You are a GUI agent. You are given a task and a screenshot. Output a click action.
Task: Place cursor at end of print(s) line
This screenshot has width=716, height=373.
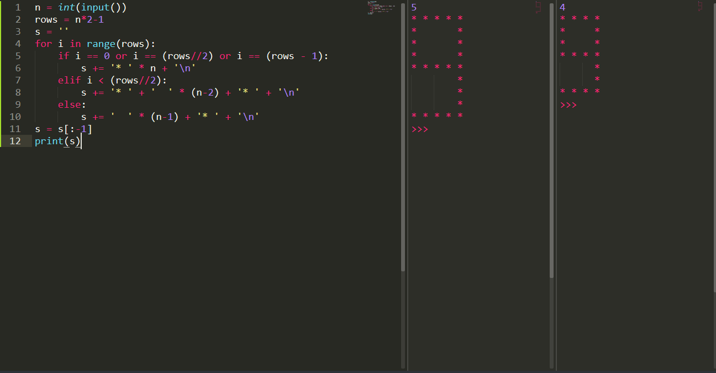tap(81, 141)
